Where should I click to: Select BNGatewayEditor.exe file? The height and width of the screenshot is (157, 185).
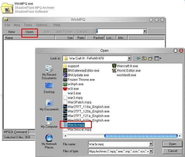(x=81, y=71)
